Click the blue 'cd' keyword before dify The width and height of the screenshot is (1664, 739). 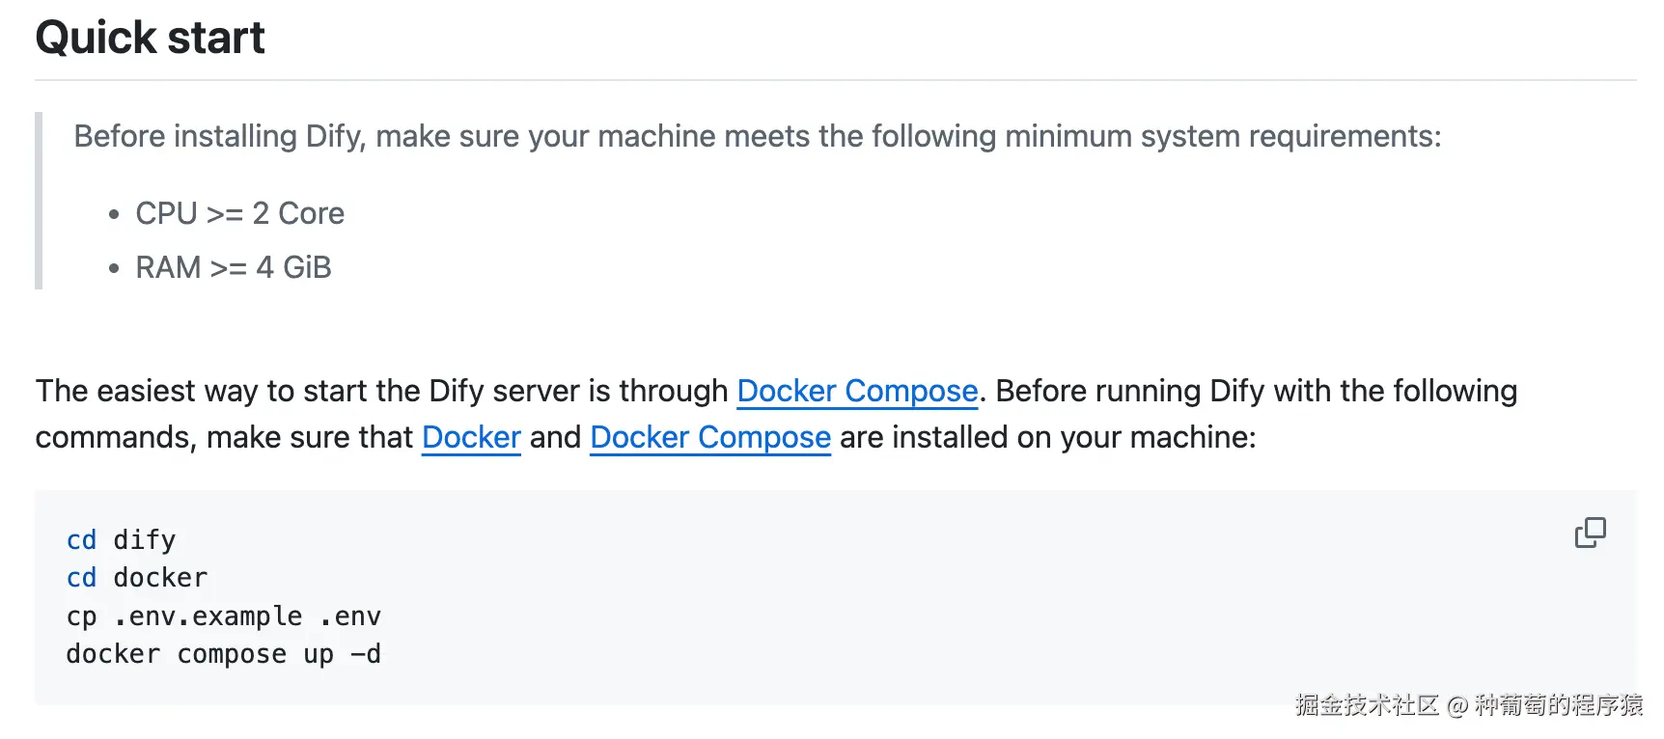click(x=81, y=540)
